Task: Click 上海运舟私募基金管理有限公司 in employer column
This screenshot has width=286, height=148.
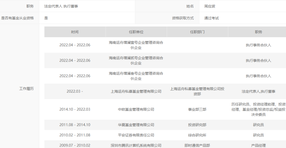Action: 136,92
